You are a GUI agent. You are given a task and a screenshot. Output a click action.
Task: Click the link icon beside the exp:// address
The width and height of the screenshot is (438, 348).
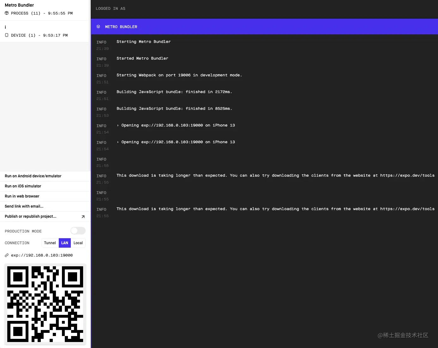click(x=7, y=255)
